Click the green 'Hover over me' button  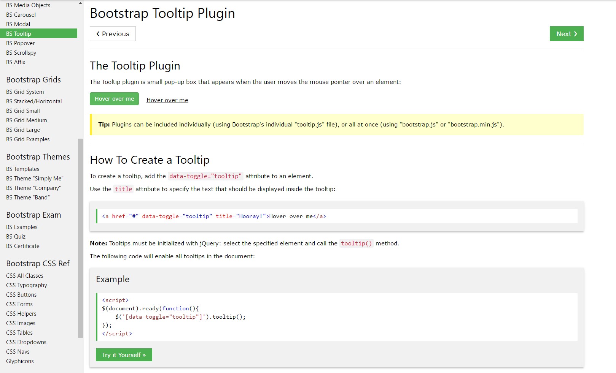click(114, 99)
